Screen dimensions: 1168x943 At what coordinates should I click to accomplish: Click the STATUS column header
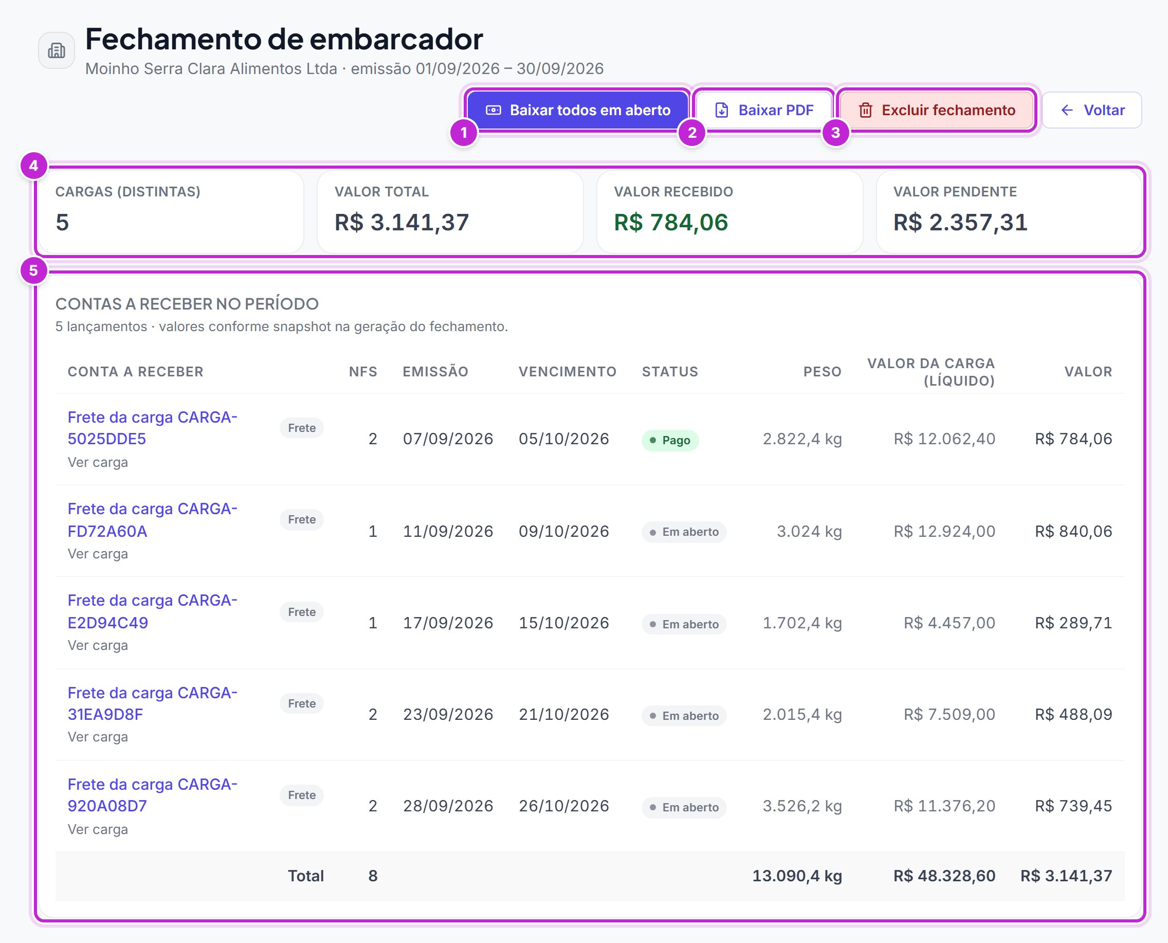[x=670, y=372]
